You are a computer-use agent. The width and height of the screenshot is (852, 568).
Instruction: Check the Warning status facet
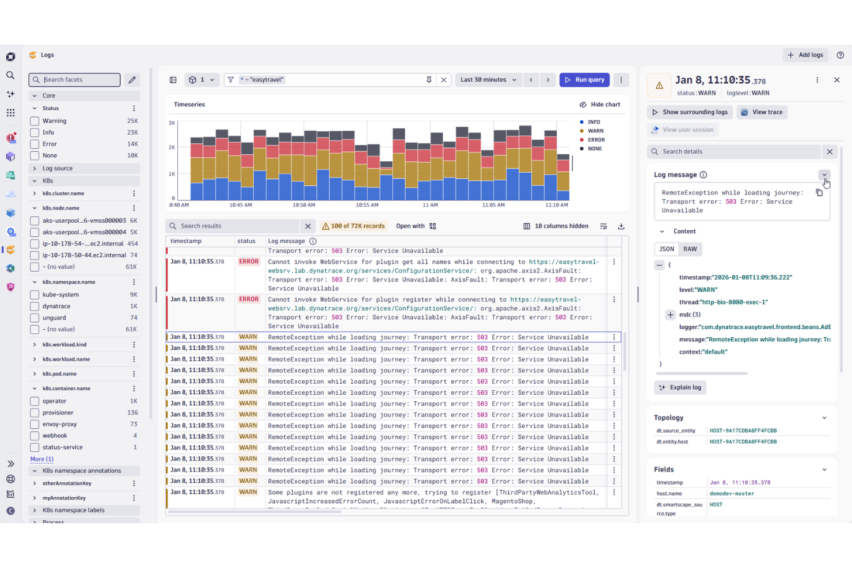point(35,120)
